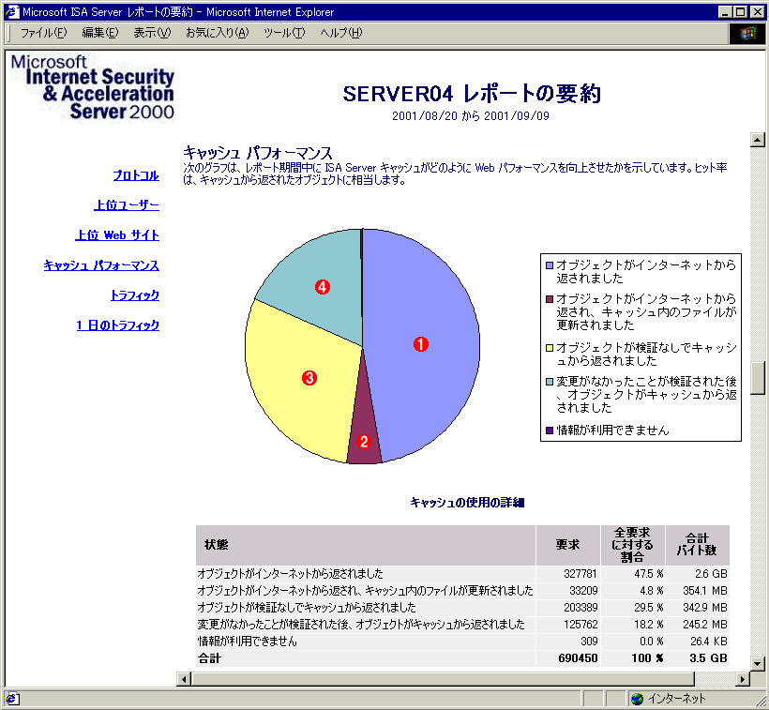Click the 合計 row label
769x710 pixels.
(209, 658)
